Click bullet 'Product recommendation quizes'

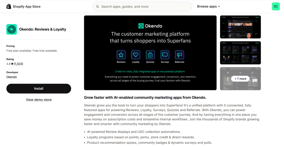click(x=149, y=143)
